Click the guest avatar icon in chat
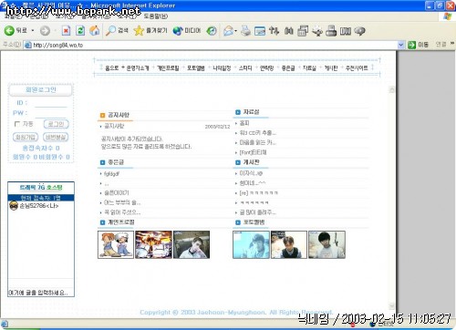The height and width of the screenshot is (330, 456). tap(14, 206)
